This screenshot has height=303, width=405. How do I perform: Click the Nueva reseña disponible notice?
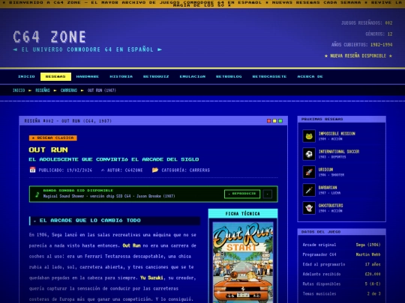[358, 55]
